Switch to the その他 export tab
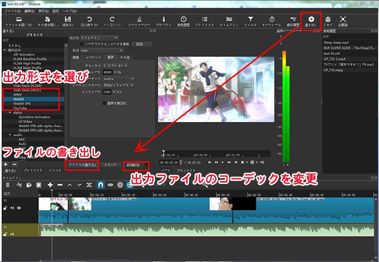 click(125, 57)
